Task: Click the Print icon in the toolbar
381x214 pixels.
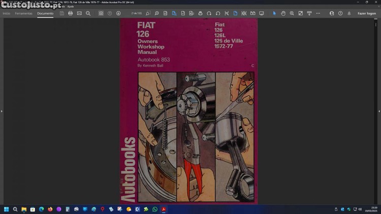Action: [x=71, y=13]
